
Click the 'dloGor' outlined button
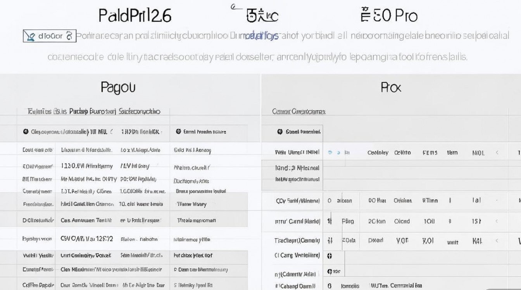(49, 36)
